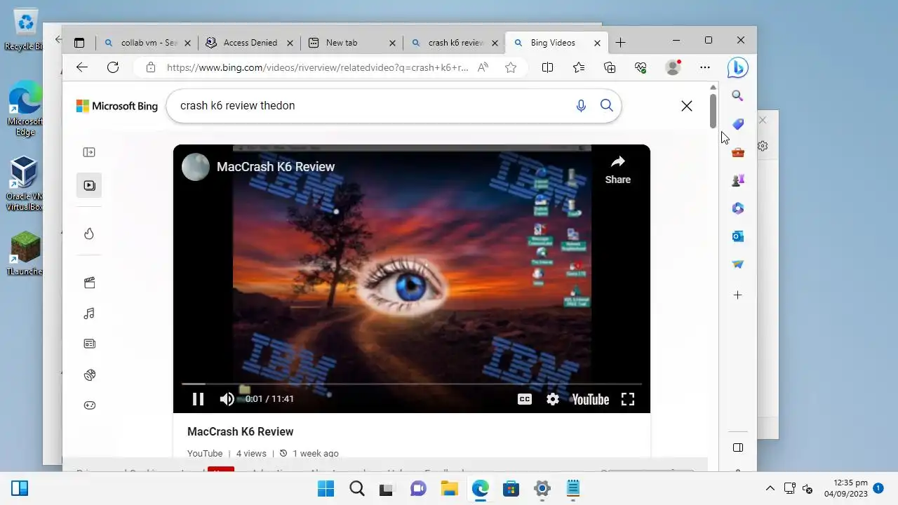Add app to sidebar plus button
This screenshot has width=898, height=505.
tap(737, 295)
